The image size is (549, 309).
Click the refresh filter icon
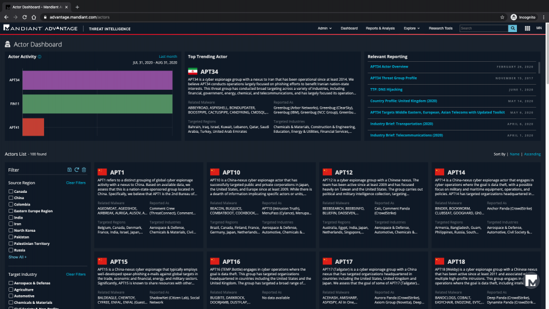[x=77, y=169]
